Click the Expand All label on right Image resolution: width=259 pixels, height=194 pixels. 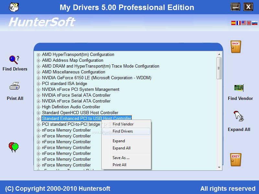pyautogui.click(x=239, y=130)
